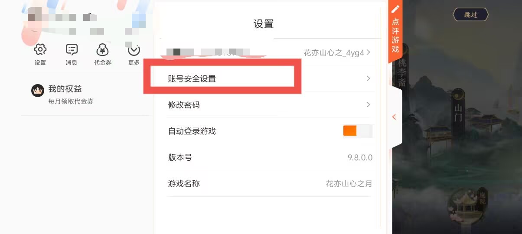The height and width of the screenshot is (234, 522).
Task: Tap the pencil icon on 点评游戏 tab
Action: (395, 9)
